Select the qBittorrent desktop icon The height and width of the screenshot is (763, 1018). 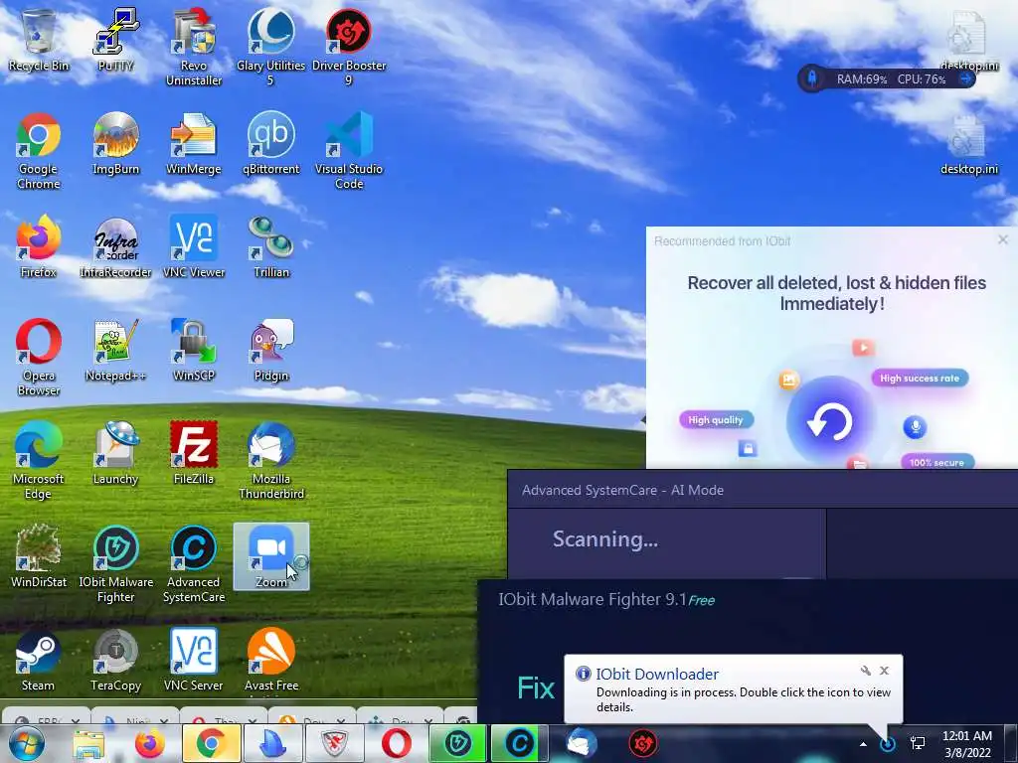click(270, 144)
